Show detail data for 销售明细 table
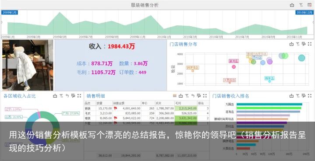The width and height of the screenshot is (315, 161). coord(199,96)
